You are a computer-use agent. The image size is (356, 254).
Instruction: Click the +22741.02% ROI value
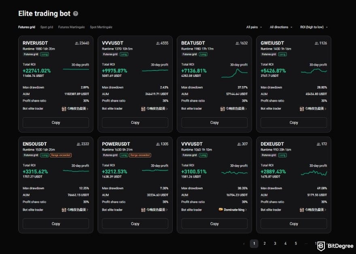(x=36, y=71)
